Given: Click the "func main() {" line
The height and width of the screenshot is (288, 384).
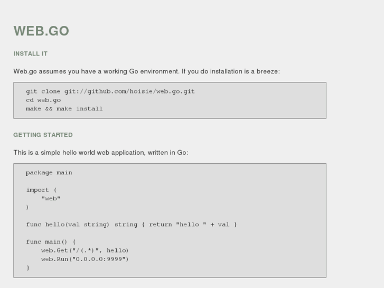Looking at the screenshot, I should [x=51, y=242].
